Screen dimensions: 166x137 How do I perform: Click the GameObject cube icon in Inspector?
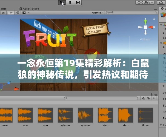pos(163,15)
